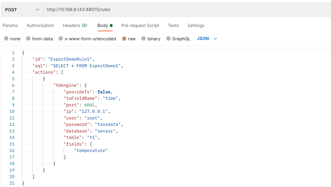
Task: Open the Authorization tab
Action: [40, 26]
